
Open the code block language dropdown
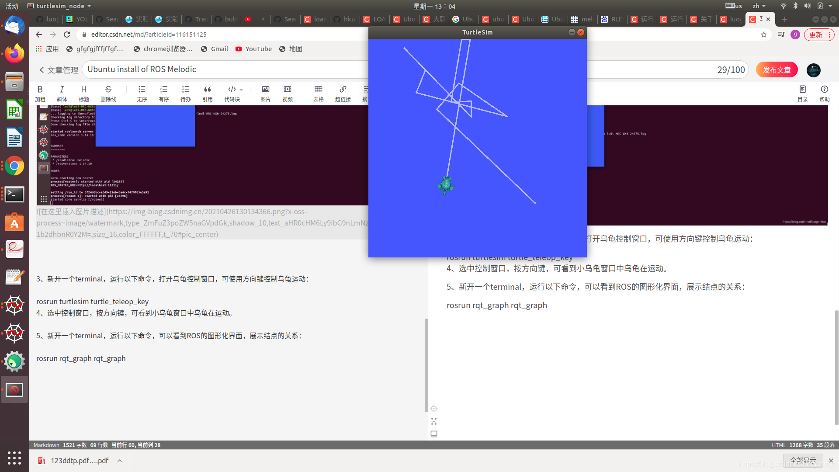241,90
